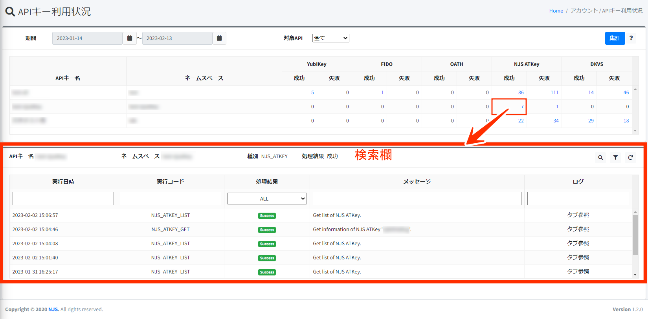Click NJS ATKey success count 22

point(521,121)
